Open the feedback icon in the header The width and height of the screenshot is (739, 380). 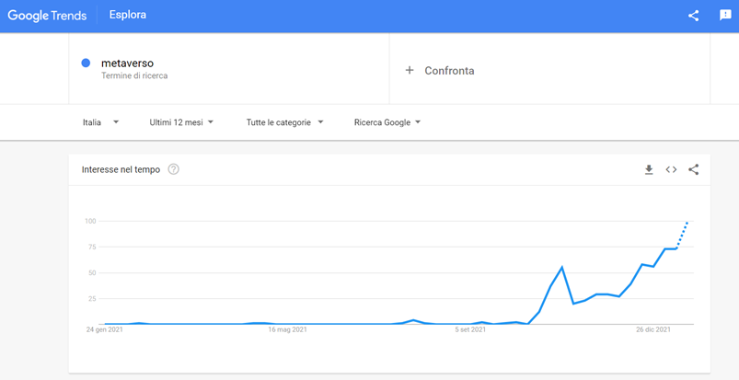(x=724, y=16)
